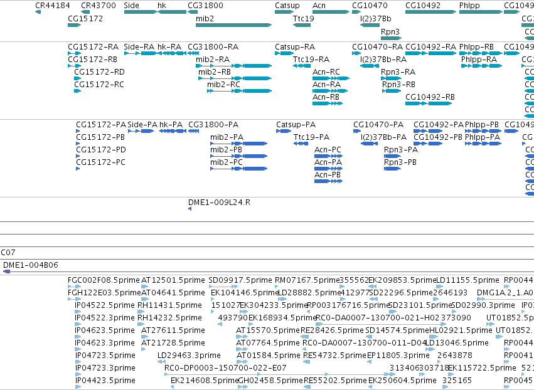
Task: Select the CR43700 gene label
Action: (99, 6)
